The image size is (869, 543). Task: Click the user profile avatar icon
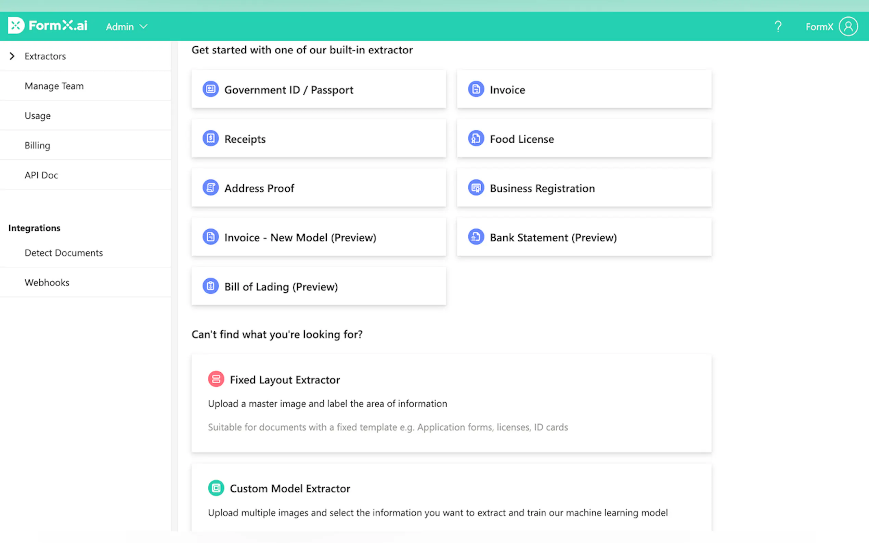point(848,27)
